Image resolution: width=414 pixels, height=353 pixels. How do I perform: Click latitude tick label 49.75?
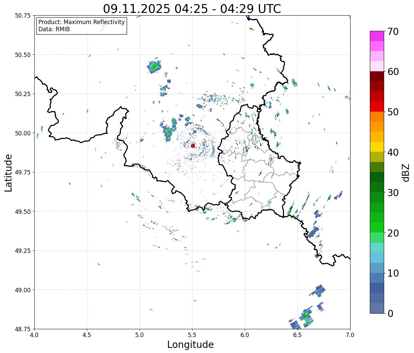(x=23, y=172)
